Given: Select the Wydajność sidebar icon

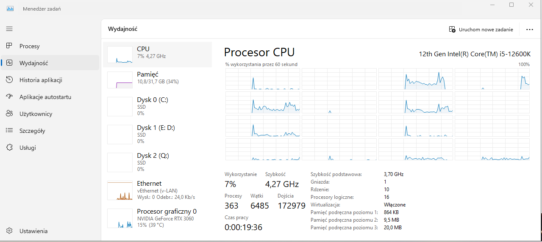Looking at the screenshot, I should click(x=9, y=63).
